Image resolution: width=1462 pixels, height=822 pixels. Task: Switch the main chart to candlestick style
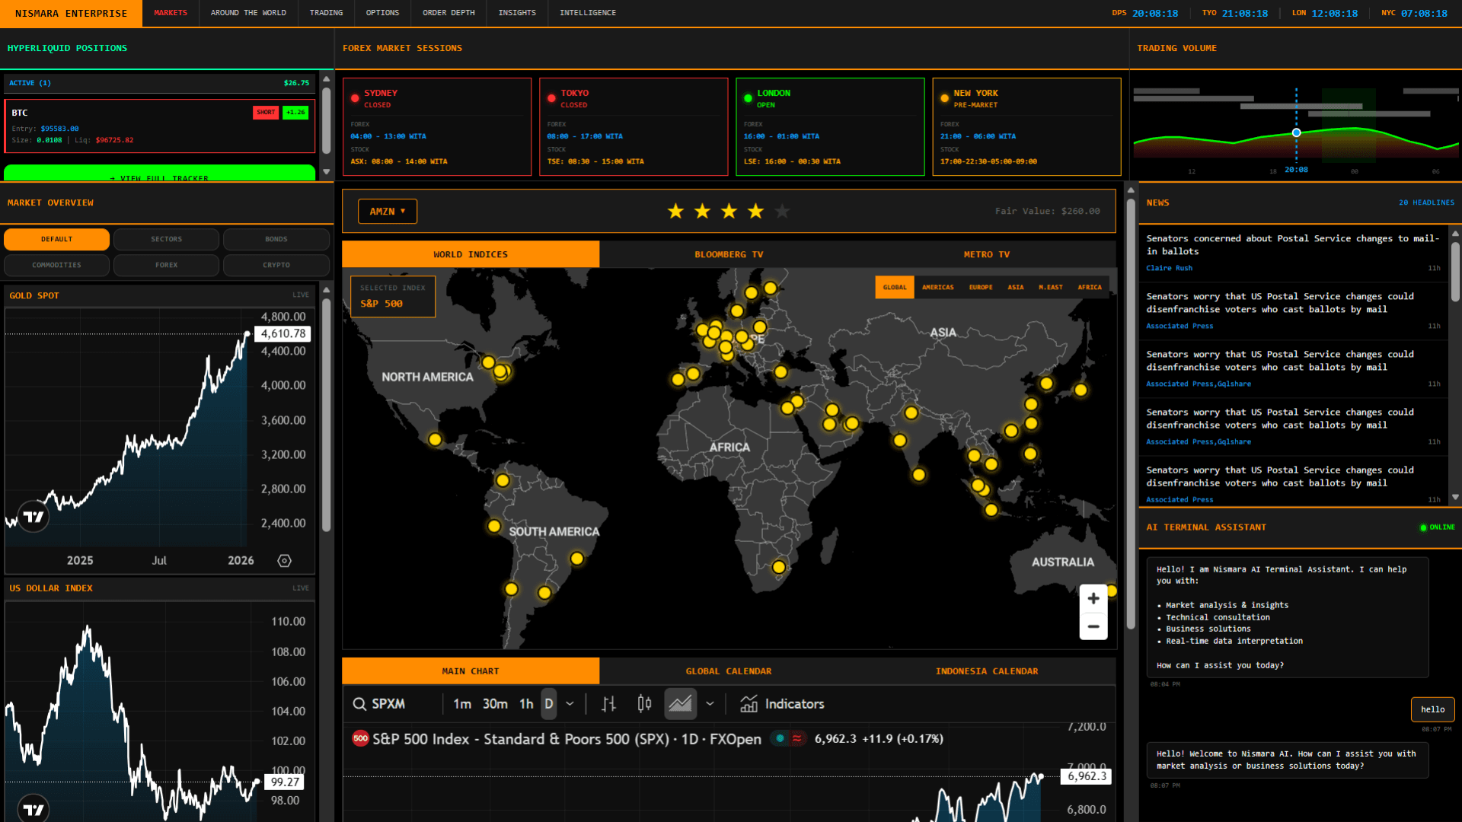click(x=643, y=704)
